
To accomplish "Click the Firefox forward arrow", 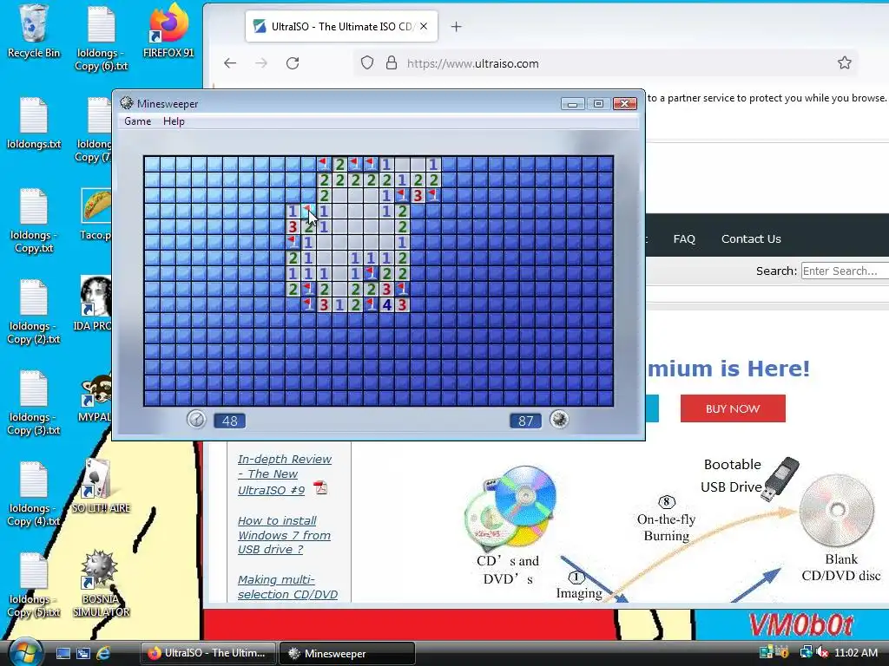I will coord(260,62).
